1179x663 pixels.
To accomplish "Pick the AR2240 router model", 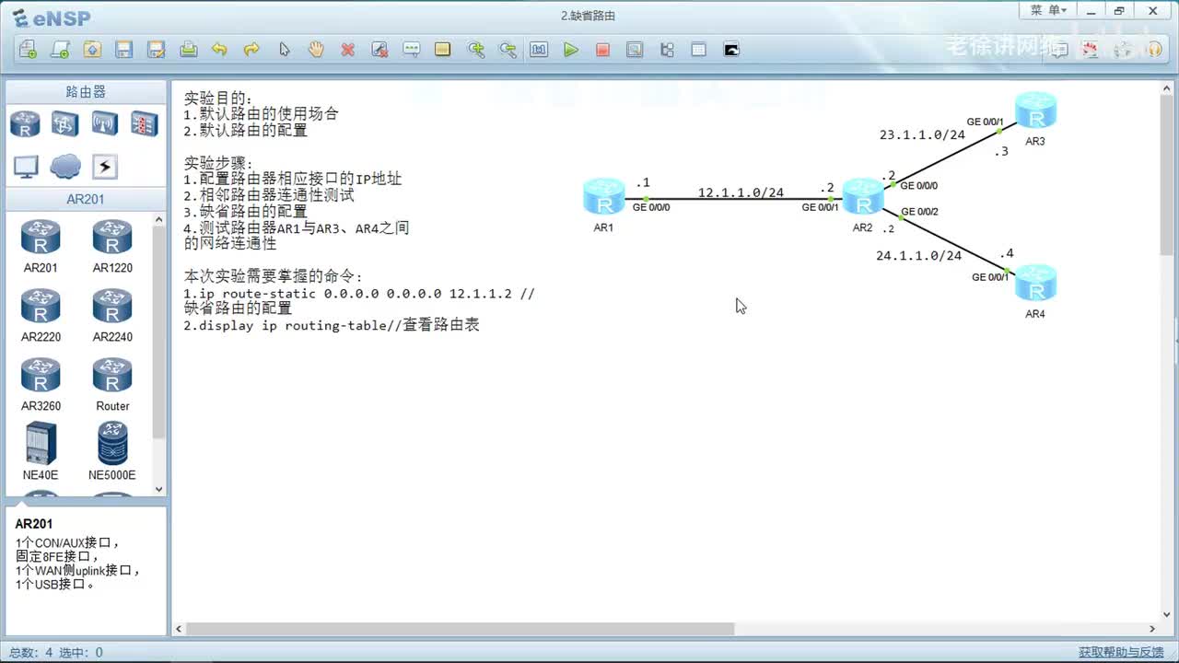I will [x=112, y=315].
